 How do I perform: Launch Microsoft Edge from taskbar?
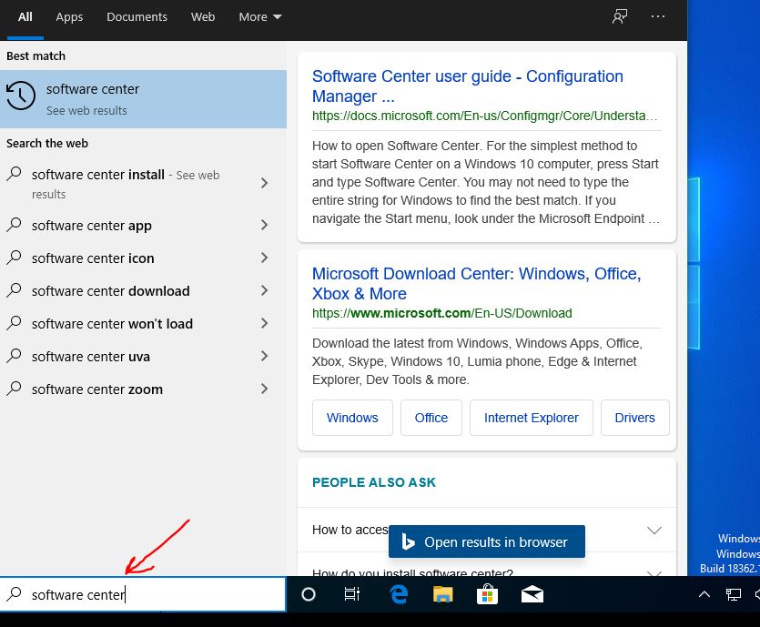tap(398, 594)
